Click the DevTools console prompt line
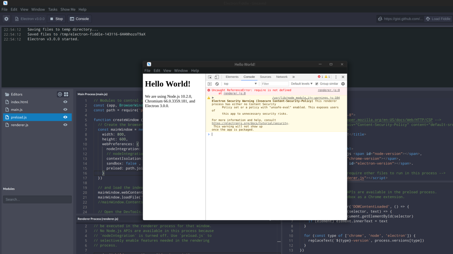The width and height of the screenshot is (453, 254). [x=276, y=134]
